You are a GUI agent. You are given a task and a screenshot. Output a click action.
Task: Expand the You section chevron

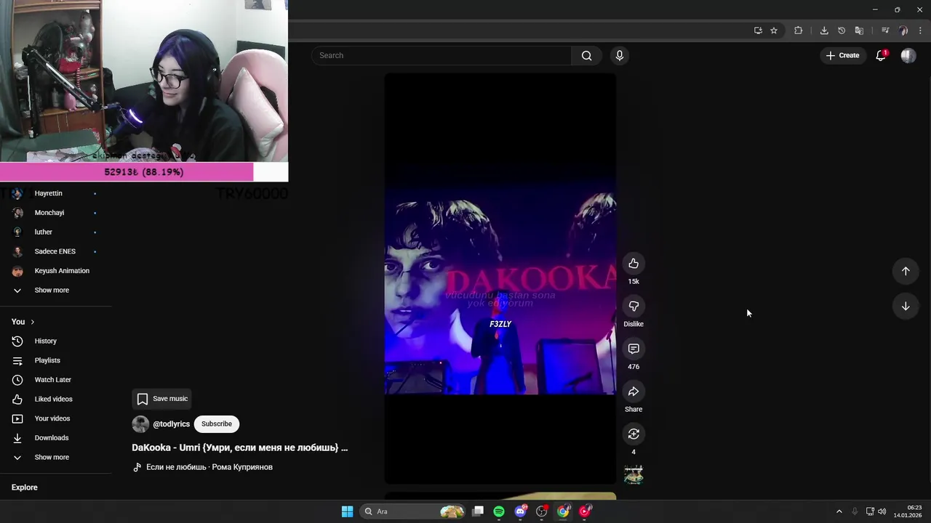coord(32,322)
